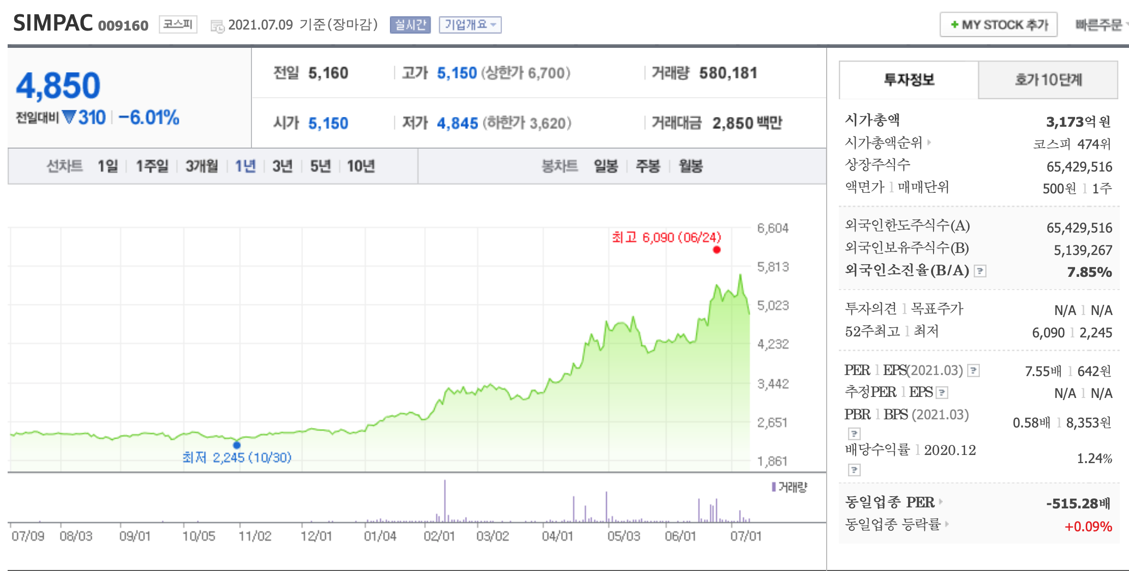Click the SIMPAC stock name heading
The height and width of the screenshot is (571, 1129).
(x=53, y=23)
